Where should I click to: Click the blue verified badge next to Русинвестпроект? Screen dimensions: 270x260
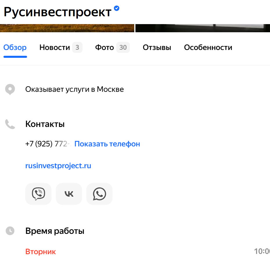point(117,8)
